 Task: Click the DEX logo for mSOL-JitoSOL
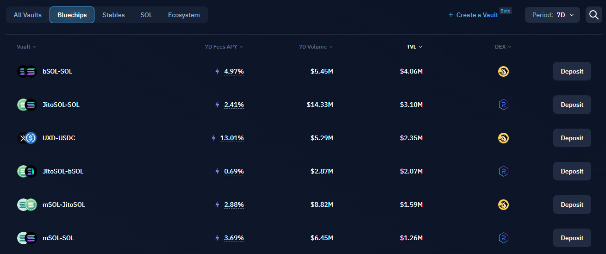pyautogui.click(x=503, y=205)
